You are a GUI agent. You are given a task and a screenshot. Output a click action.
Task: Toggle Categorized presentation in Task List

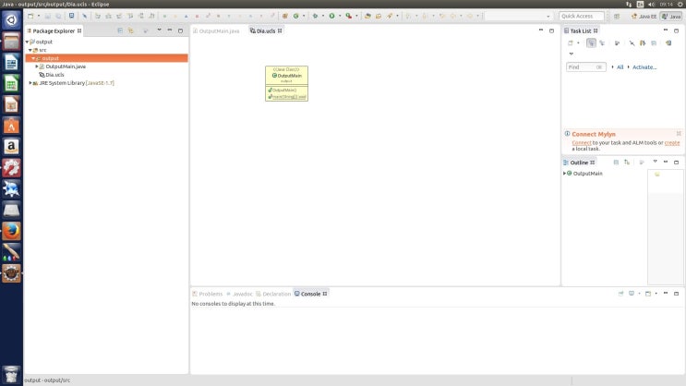591,42
